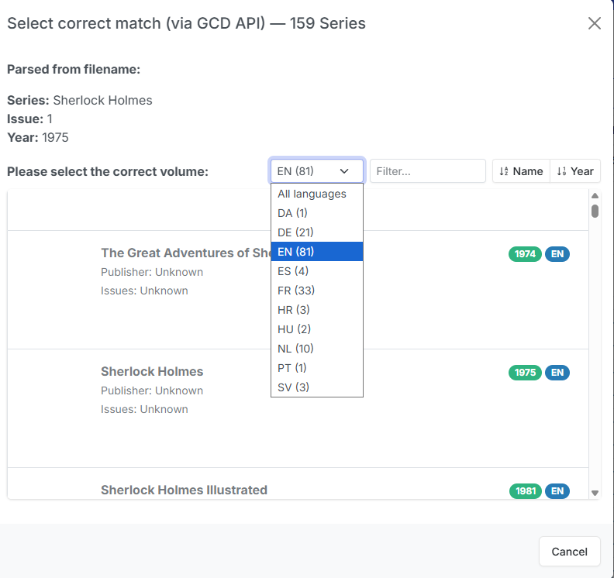Screen dimensions: 614x578
Task: Sort results by Year
Action: click(x=575, y=171)
